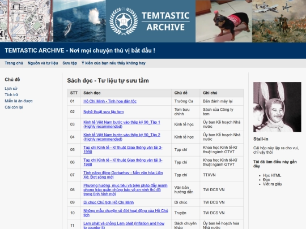
Task: Open Cái còn lại sidebar link
Action: click(14, 107)
